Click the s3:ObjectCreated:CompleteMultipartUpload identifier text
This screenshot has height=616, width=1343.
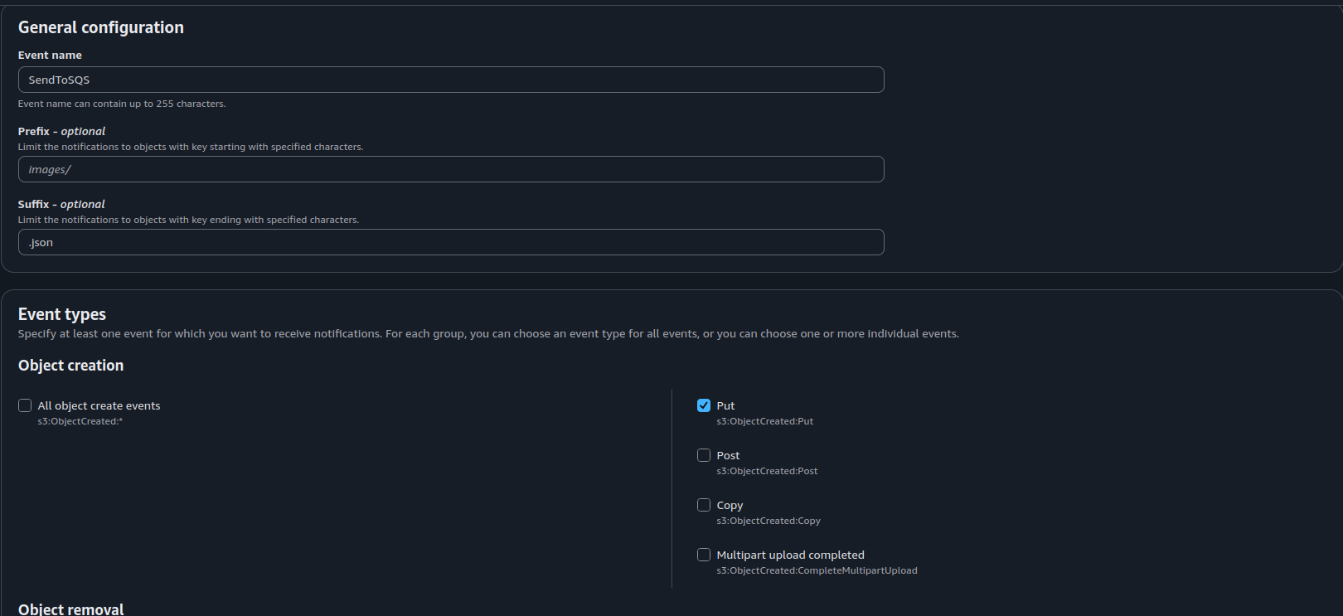click(817, 570)
